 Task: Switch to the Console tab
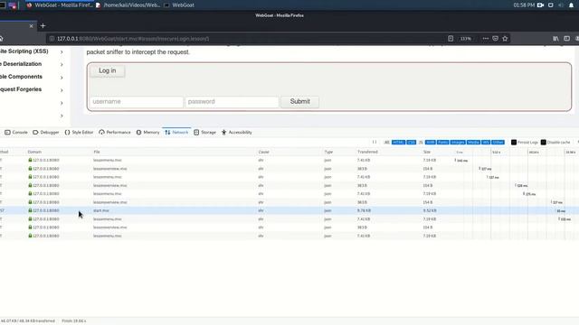coord(16,133)
